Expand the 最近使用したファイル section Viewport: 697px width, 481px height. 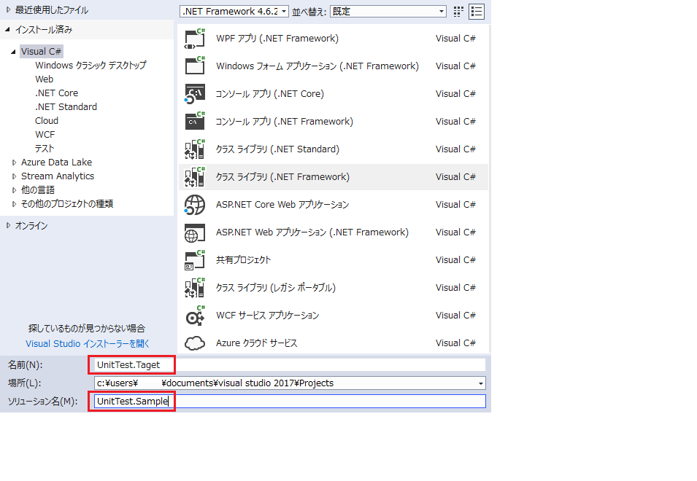coord(9,9)
